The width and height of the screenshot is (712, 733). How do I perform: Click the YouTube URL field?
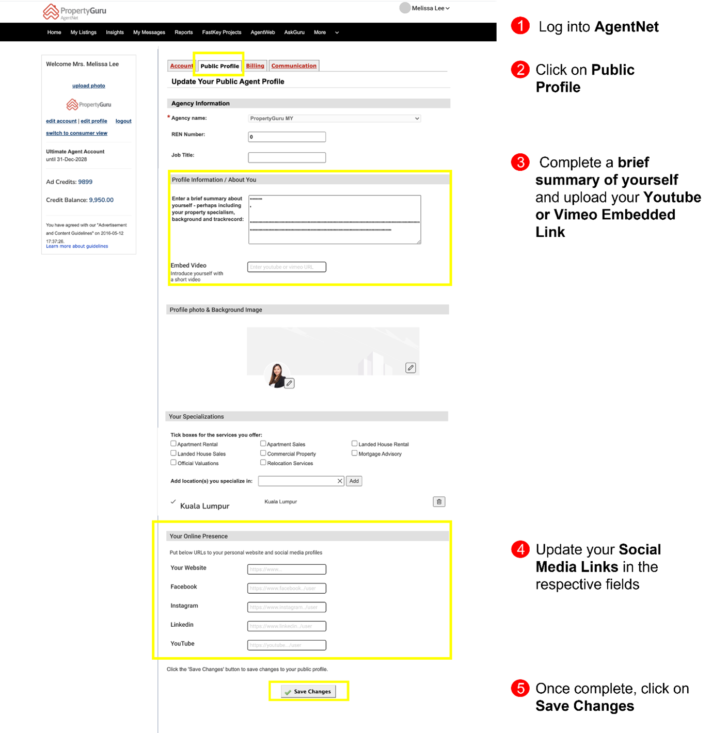(287, 645)
